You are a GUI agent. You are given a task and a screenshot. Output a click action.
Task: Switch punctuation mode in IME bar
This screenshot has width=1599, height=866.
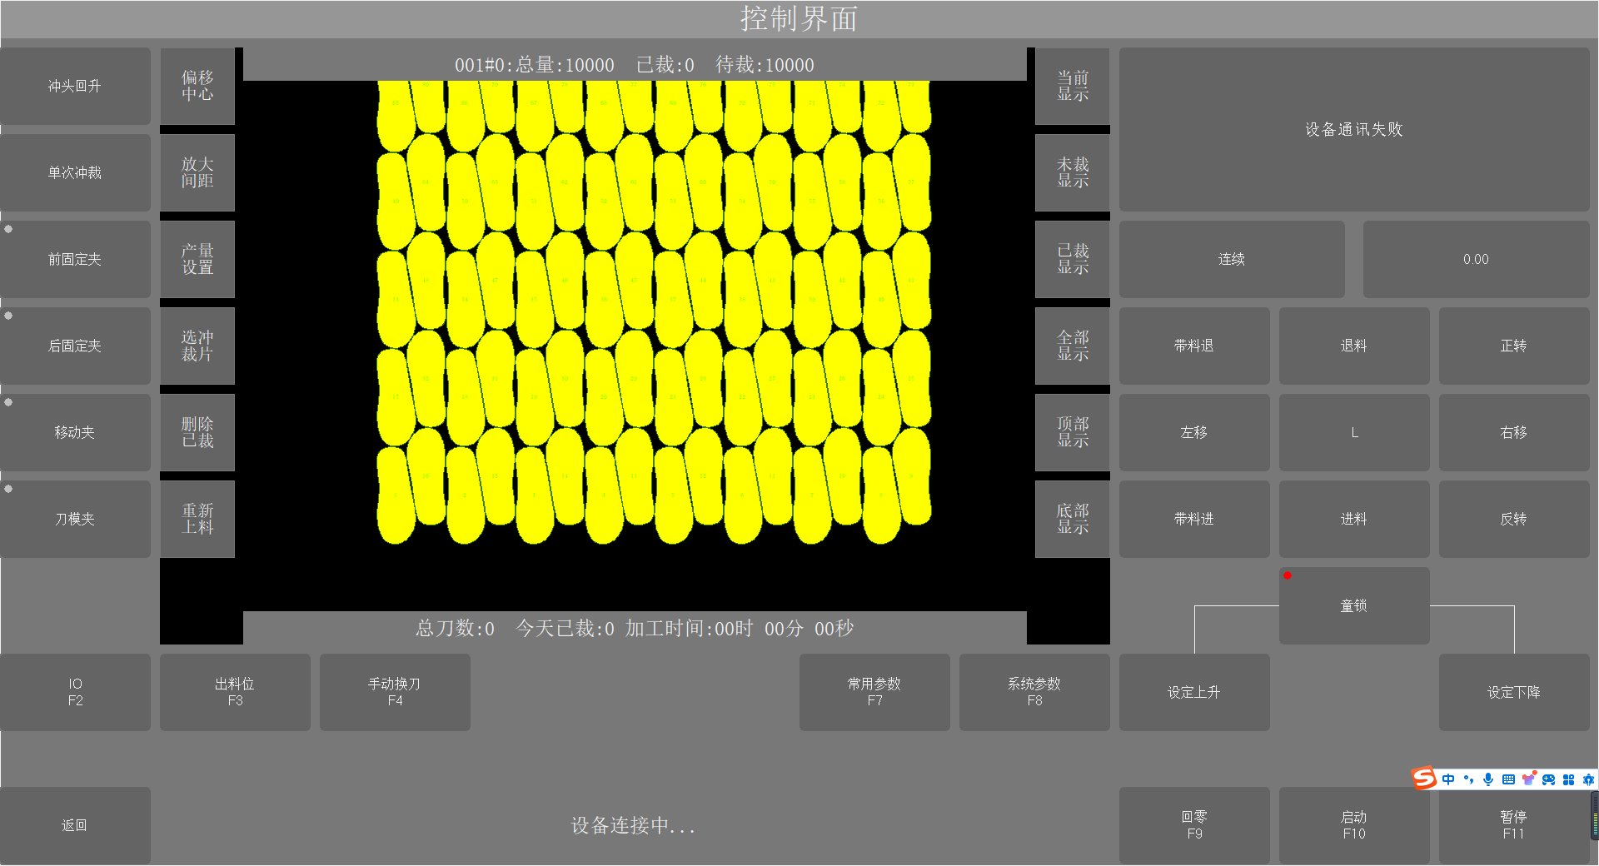pyautogui.click(x=1468, y=779)
